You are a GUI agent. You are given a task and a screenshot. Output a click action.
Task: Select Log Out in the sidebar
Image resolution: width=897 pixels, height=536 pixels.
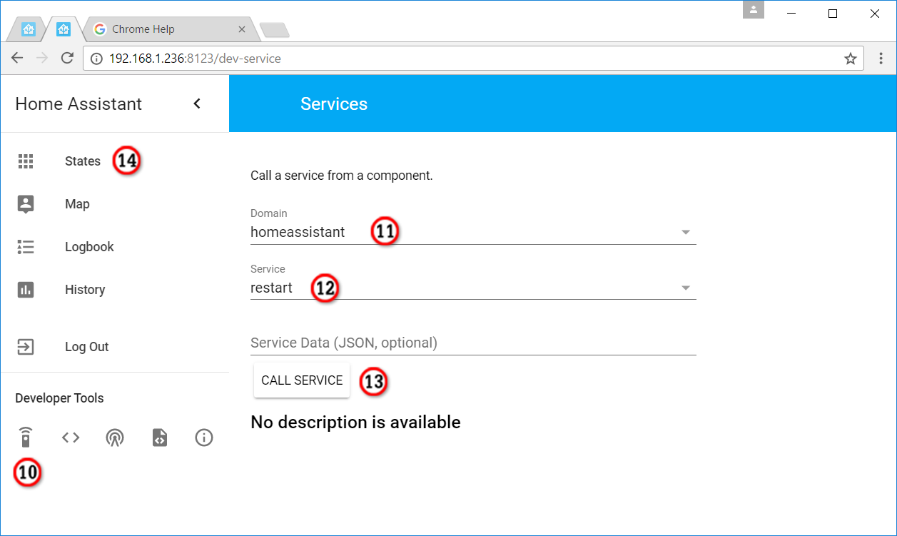(87, 347)
